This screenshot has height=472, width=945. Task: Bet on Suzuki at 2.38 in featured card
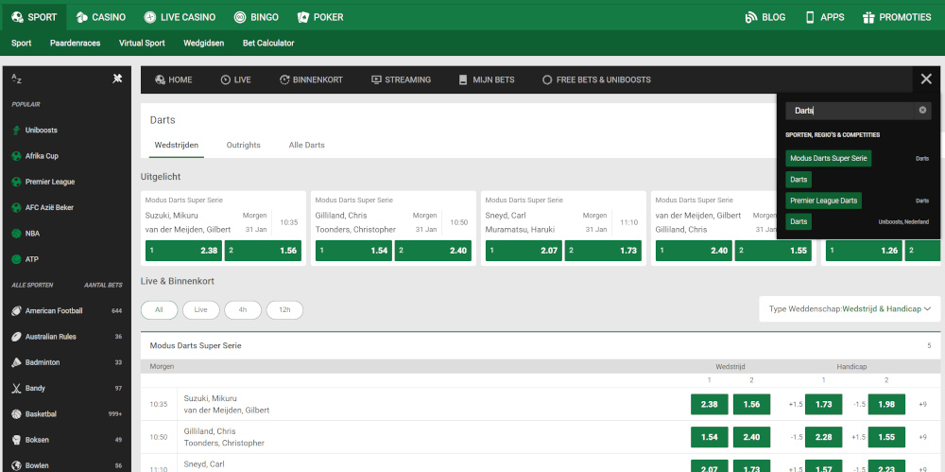184,251
